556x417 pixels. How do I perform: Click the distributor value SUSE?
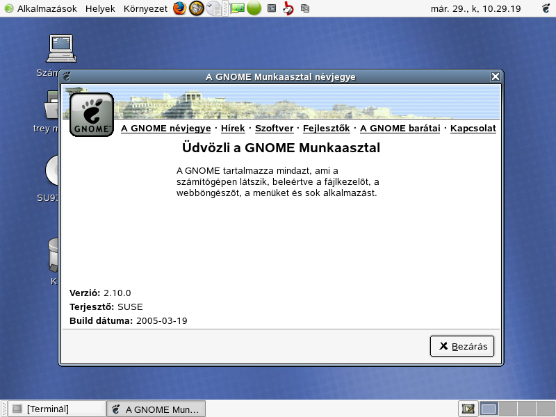(x=130, y=306)
